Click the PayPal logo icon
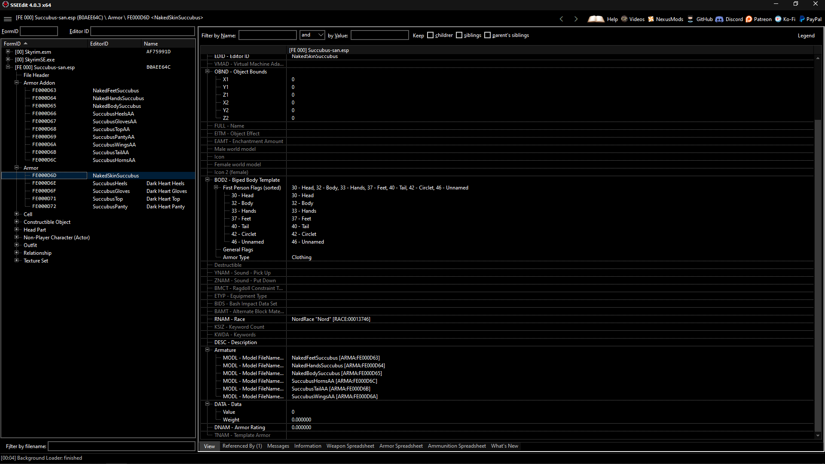Screen dimensions: 825x464 [x=802, y=19]
